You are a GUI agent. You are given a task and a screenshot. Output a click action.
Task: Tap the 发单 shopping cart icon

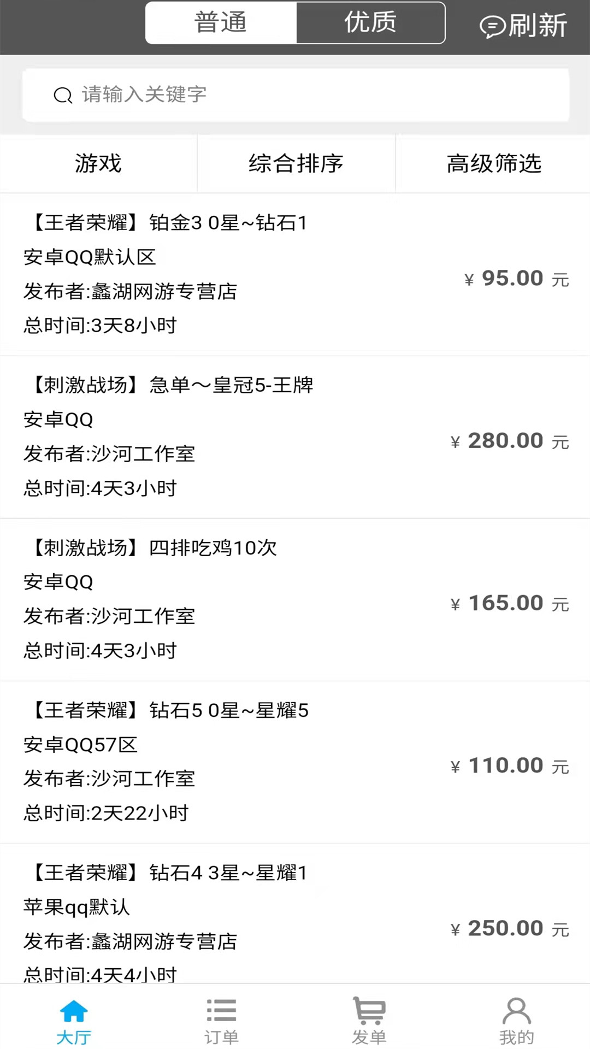[x=369, y=1012]
